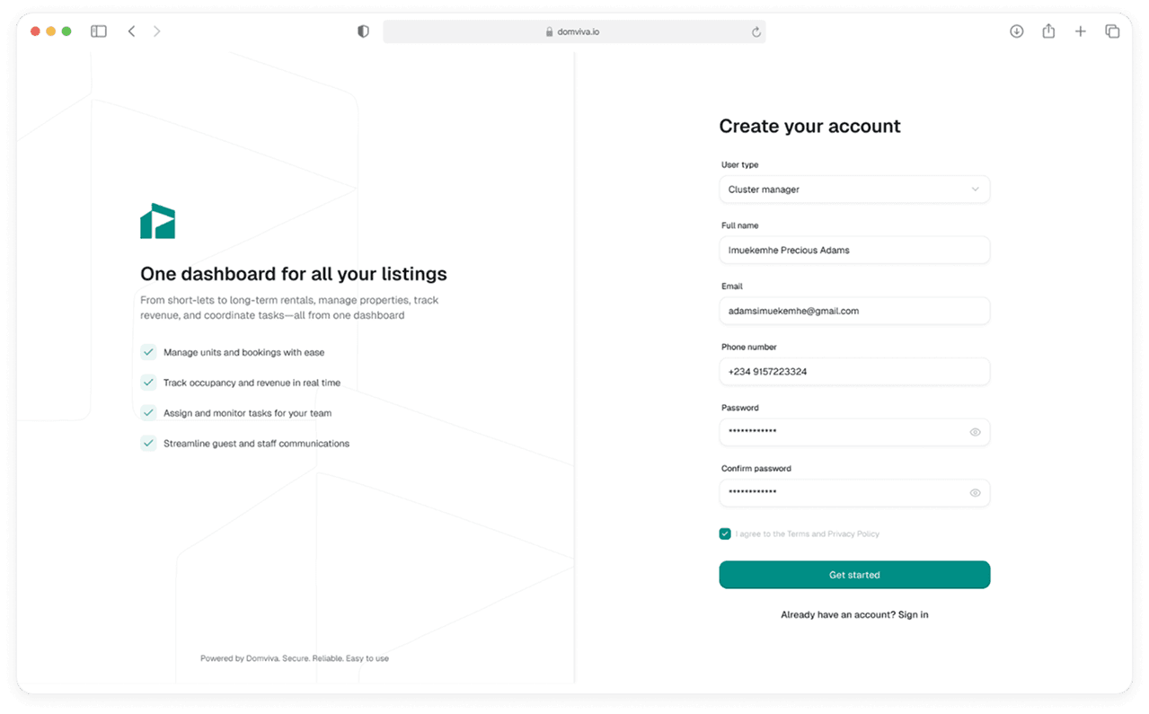Open the Safari downloads icon
The height and width of the screenshot is (714, 1149).
pos(1016,31)
